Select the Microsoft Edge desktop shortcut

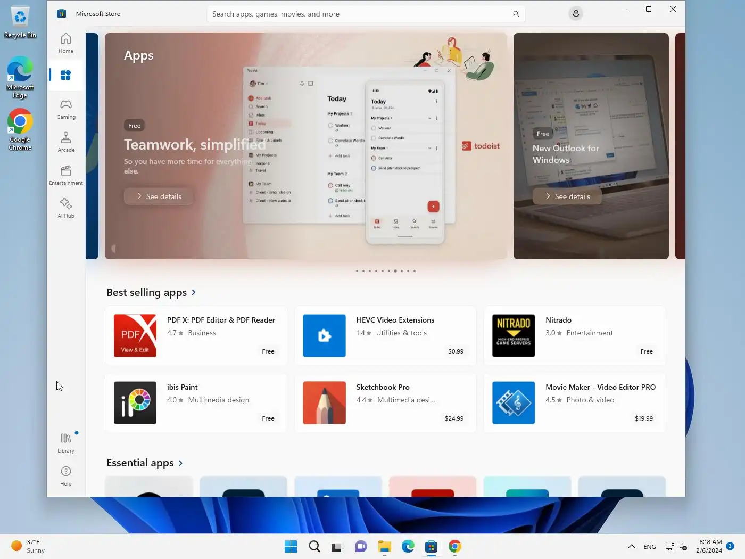click(x=20, y=78)
